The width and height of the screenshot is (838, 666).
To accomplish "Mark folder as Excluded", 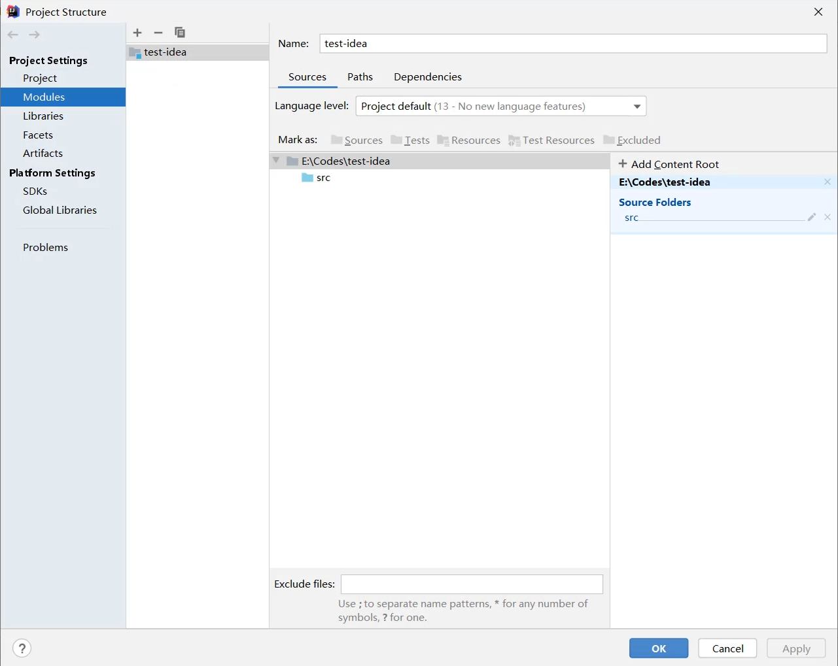I will tap(632, 140).
